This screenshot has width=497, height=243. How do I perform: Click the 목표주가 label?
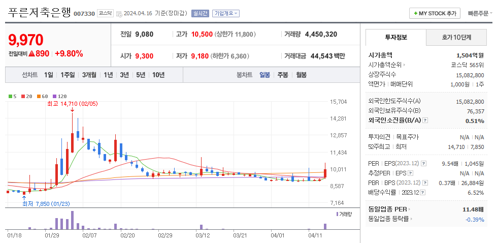[408, 137]
